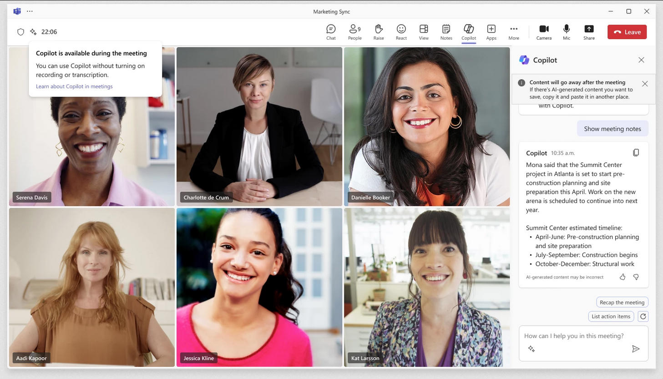Click the info icon in the notice
This screenshot has width=663, height=379.
coord(521,83)
